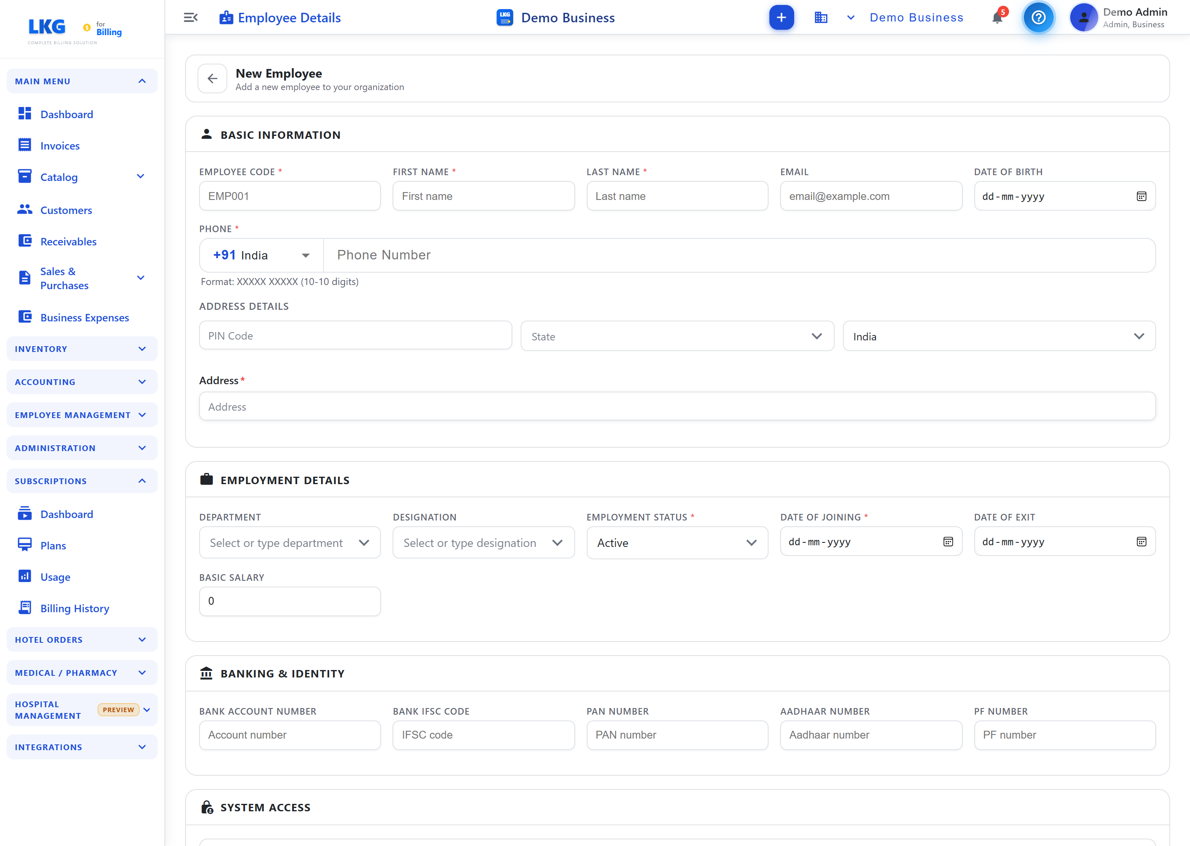
Task: Click the Sales & Purchases document icon
Action: pos(24,278)
